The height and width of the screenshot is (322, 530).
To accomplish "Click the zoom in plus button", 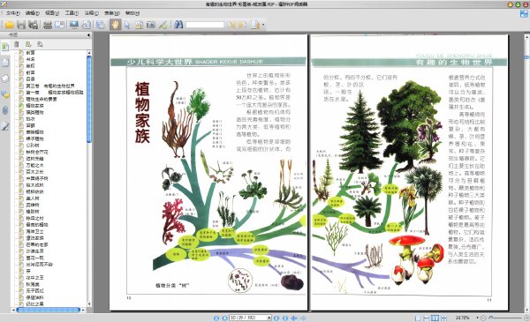I will pos(526,318).
